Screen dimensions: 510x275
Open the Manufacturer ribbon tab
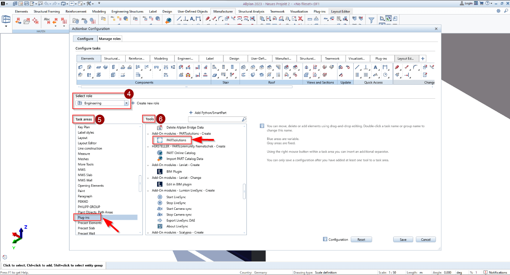[x=223, y=11]
